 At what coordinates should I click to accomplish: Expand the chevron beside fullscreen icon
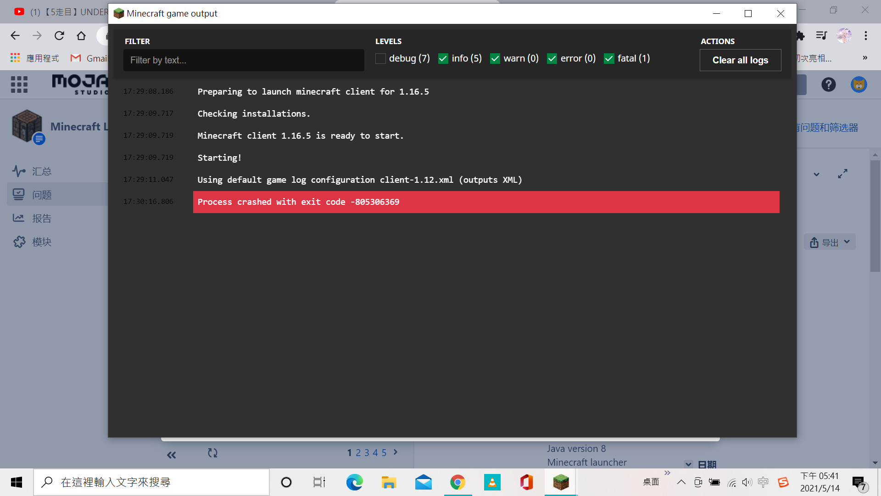tap(816, 175)
